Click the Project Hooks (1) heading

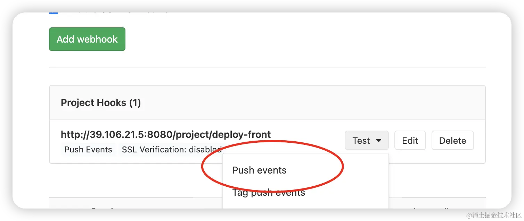coord(101,103)
